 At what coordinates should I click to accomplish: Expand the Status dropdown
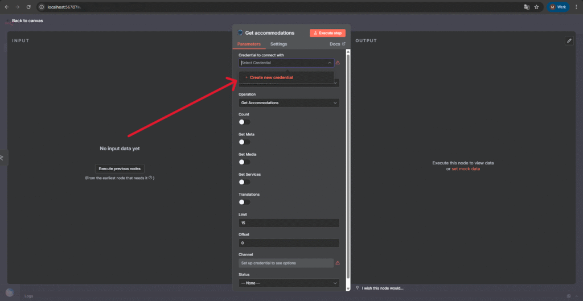289,283
